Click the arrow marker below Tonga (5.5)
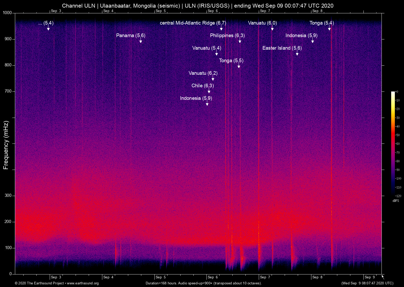The image size is (404, 287). point(239,66)
